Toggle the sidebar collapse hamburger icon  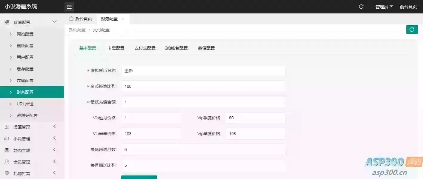[x=69, y=7]
